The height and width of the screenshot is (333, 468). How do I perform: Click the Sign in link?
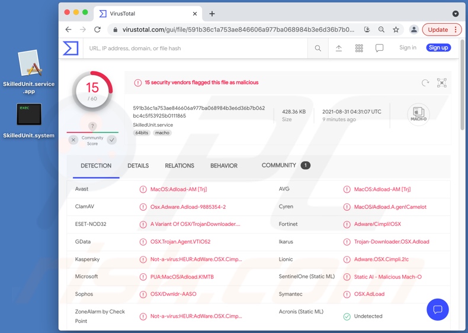click(408, 48)
